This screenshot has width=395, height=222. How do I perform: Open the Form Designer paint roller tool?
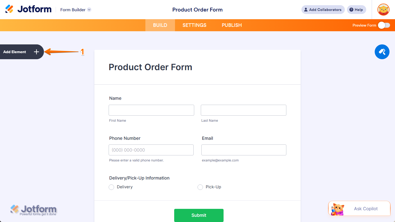[382, 52]
